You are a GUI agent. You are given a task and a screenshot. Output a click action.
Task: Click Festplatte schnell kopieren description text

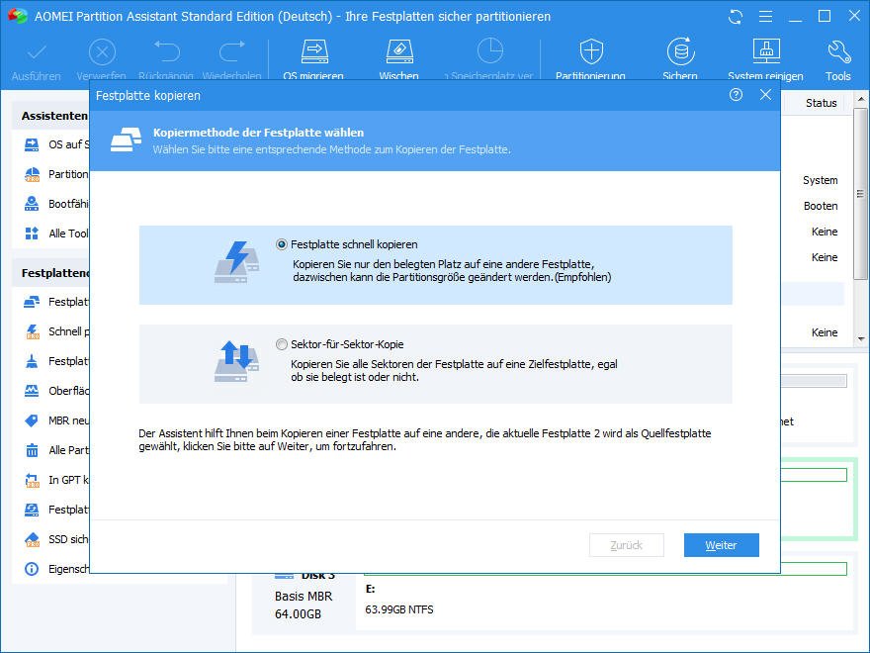click(452, 270)
